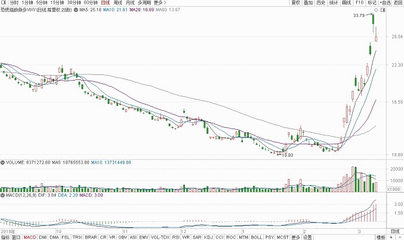Select the SAR indicator tab
404x240 pixels.
pyautogui.click(x=197, y=237)
